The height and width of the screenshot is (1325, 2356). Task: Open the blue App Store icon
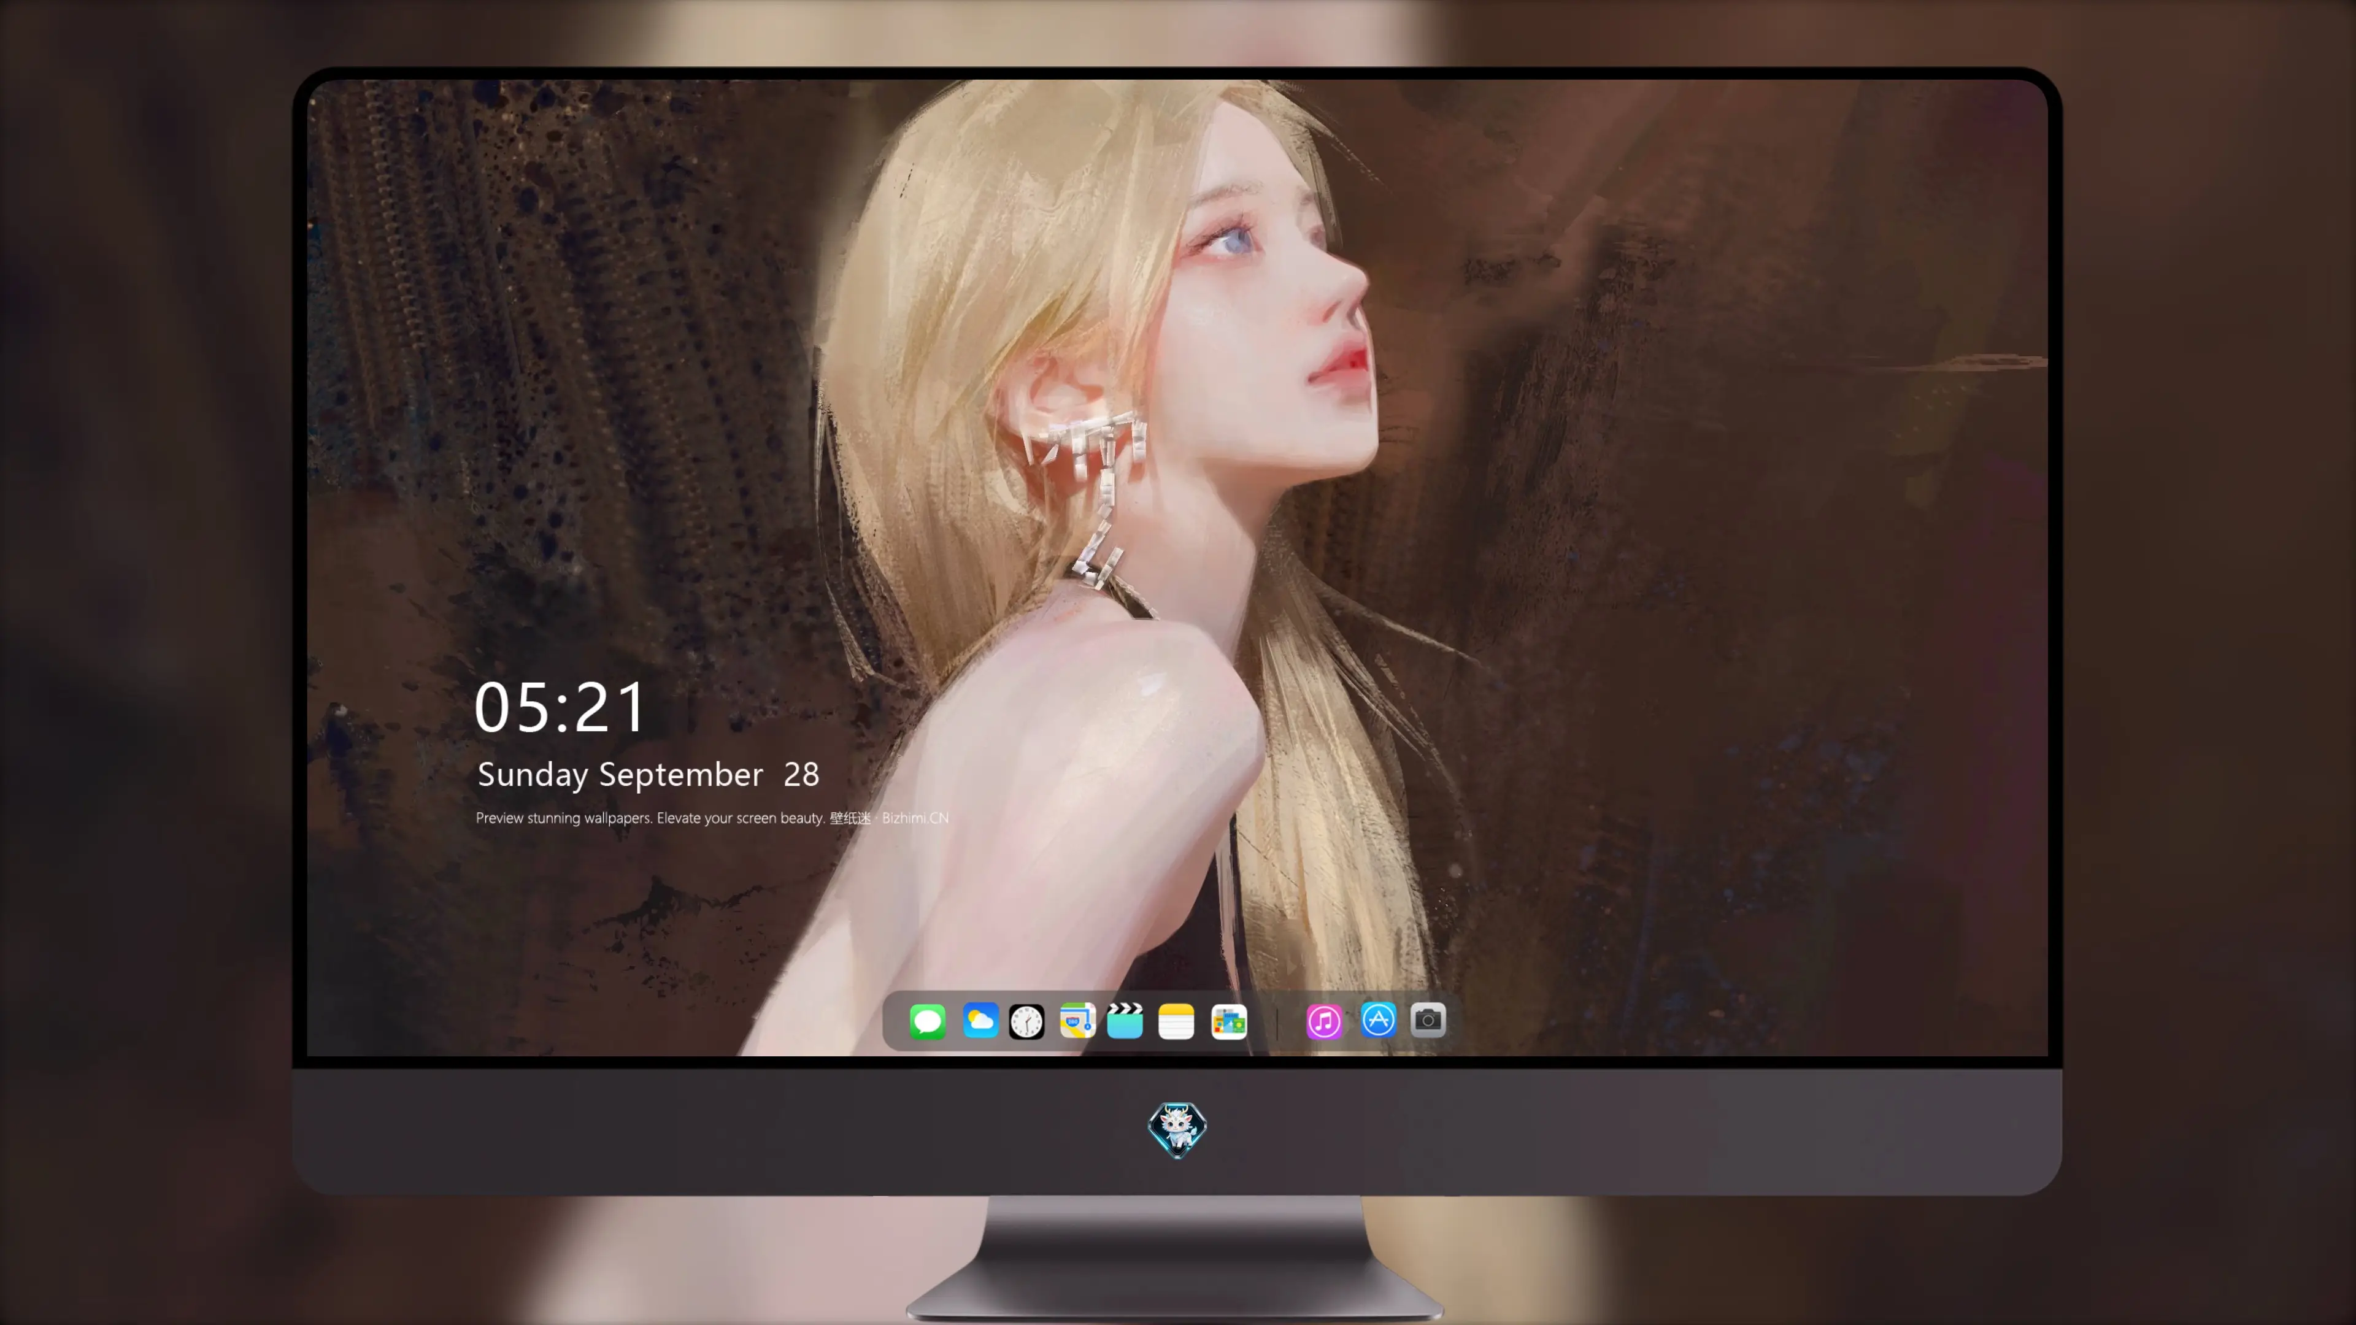pos(1378,1020)
